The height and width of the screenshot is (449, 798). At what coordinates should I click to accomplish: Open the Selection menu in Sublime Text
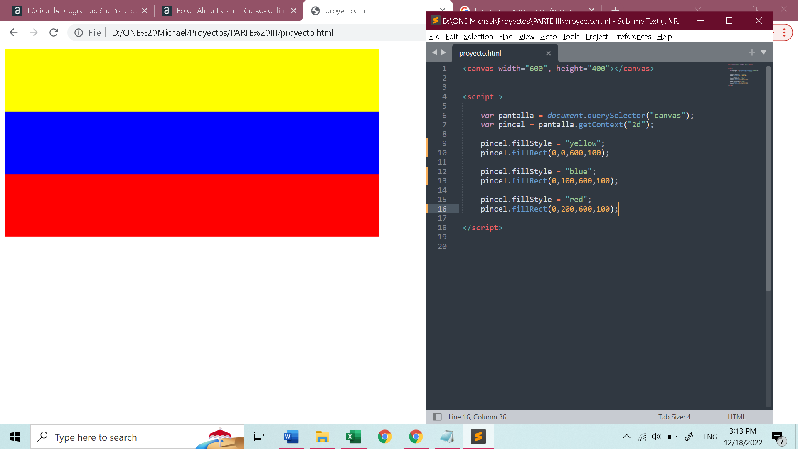(478, 37)
